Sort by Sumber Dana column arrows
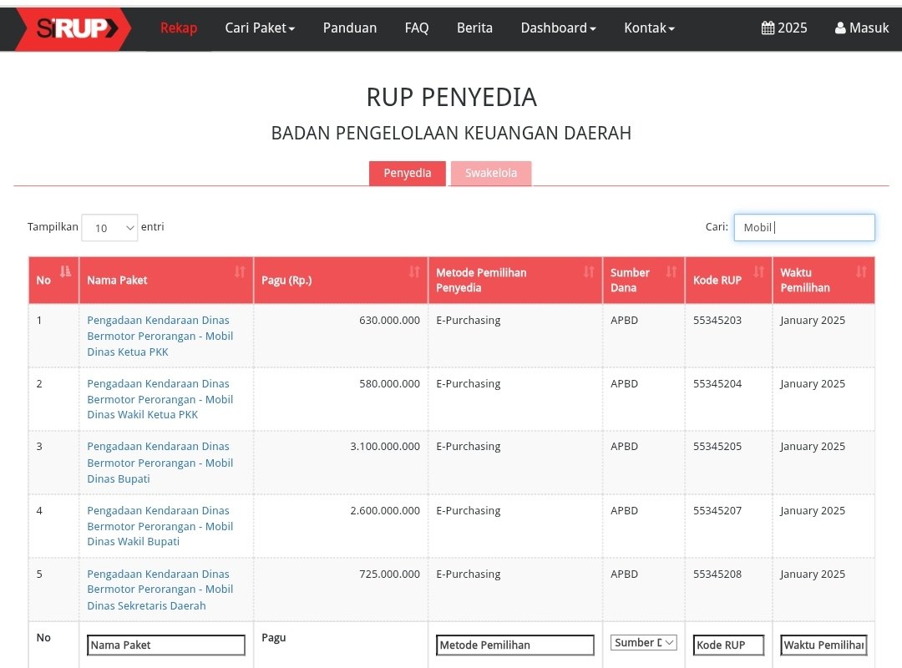The height and width of the screenshot is (668, 902). coord(671,271)
